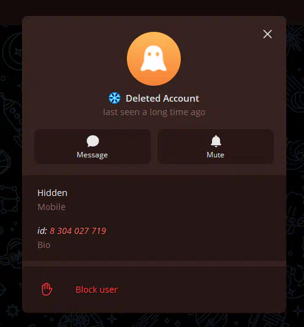Dismiss dialog by clicking left doodle background
Screen dimensions: 304x327
point(11,167)
